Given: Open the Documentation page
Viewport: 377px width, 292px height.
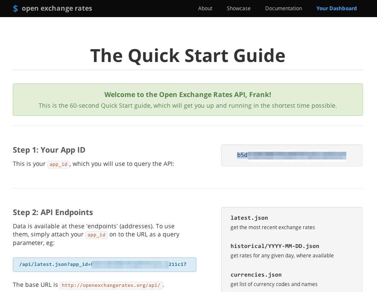Looking at the screenshot, I should [283, 9].
